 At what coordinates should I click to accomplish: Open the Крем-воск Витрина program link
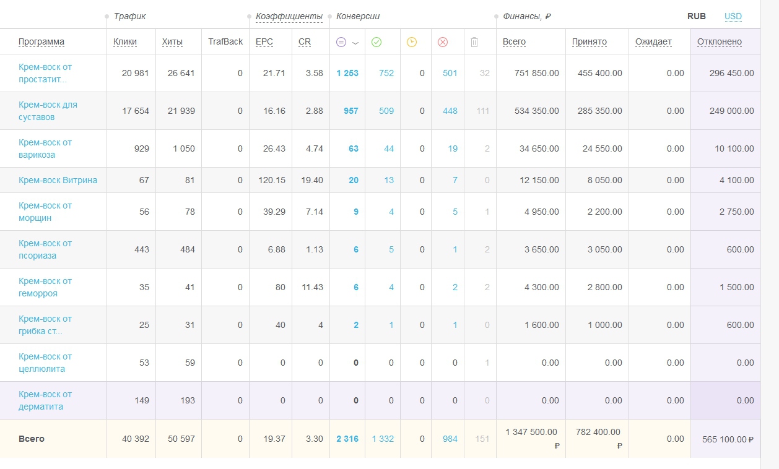[58, 180]
